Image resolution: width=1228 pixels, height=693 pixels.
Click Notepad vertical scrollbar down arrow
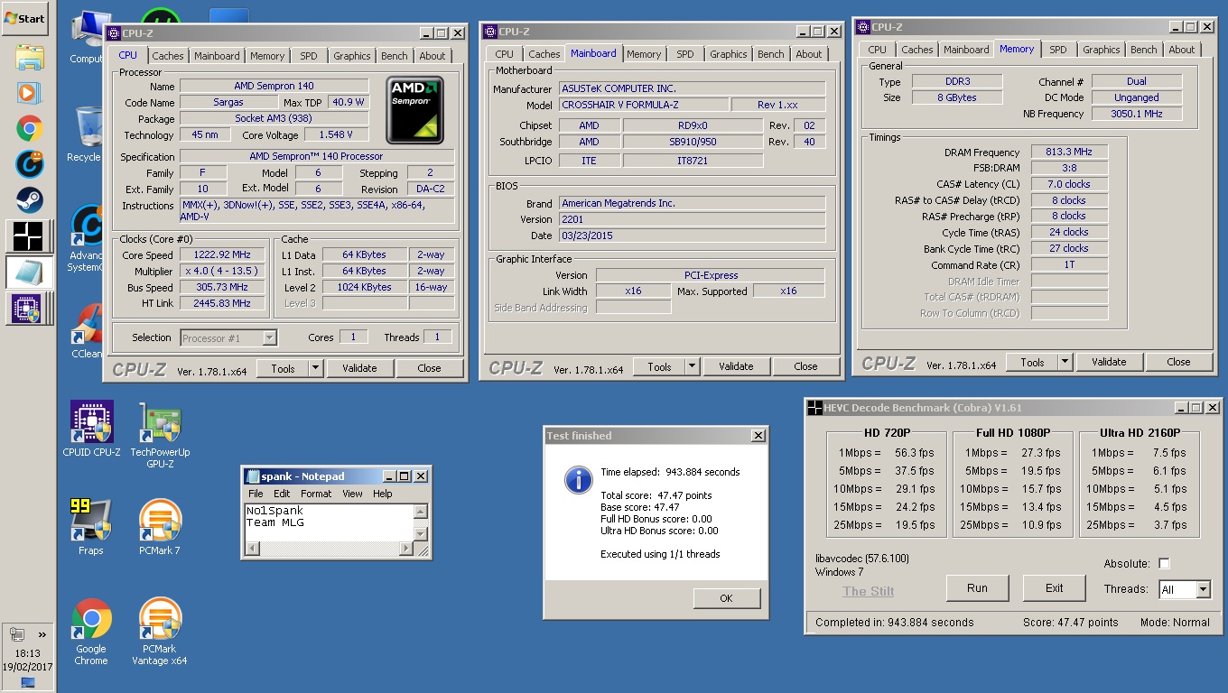point(421,534)
